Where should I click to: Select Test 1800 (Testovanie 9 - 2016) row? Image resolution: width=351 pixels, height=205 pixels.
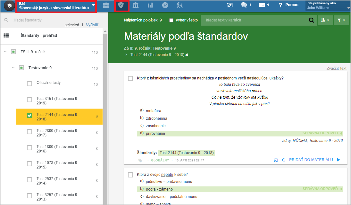click(59, 149)
